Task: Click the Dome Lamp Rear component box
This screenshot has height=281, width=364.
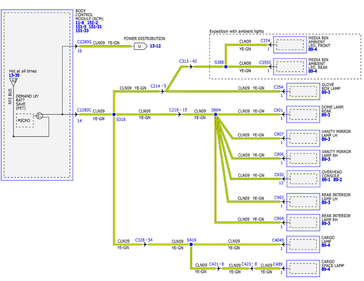Action: click(303, 114)
